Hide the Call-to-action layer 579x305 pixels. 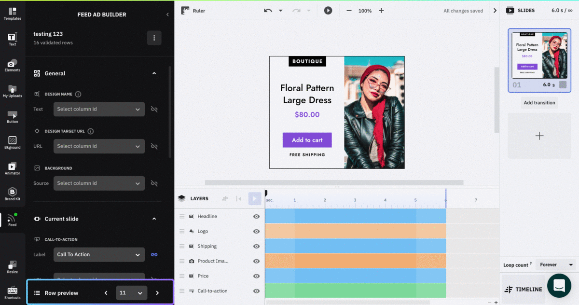[256, 291]
